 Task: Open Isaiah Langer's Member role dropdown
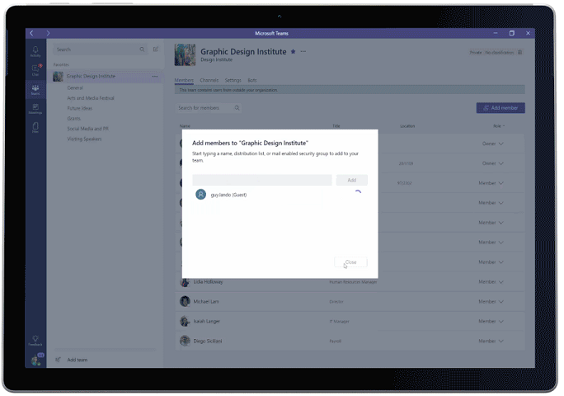click(x=491, y=321)
